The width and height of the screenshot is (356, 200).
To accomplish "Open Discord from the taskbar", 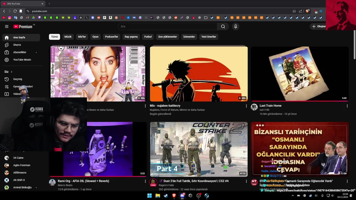I will 182,196.
